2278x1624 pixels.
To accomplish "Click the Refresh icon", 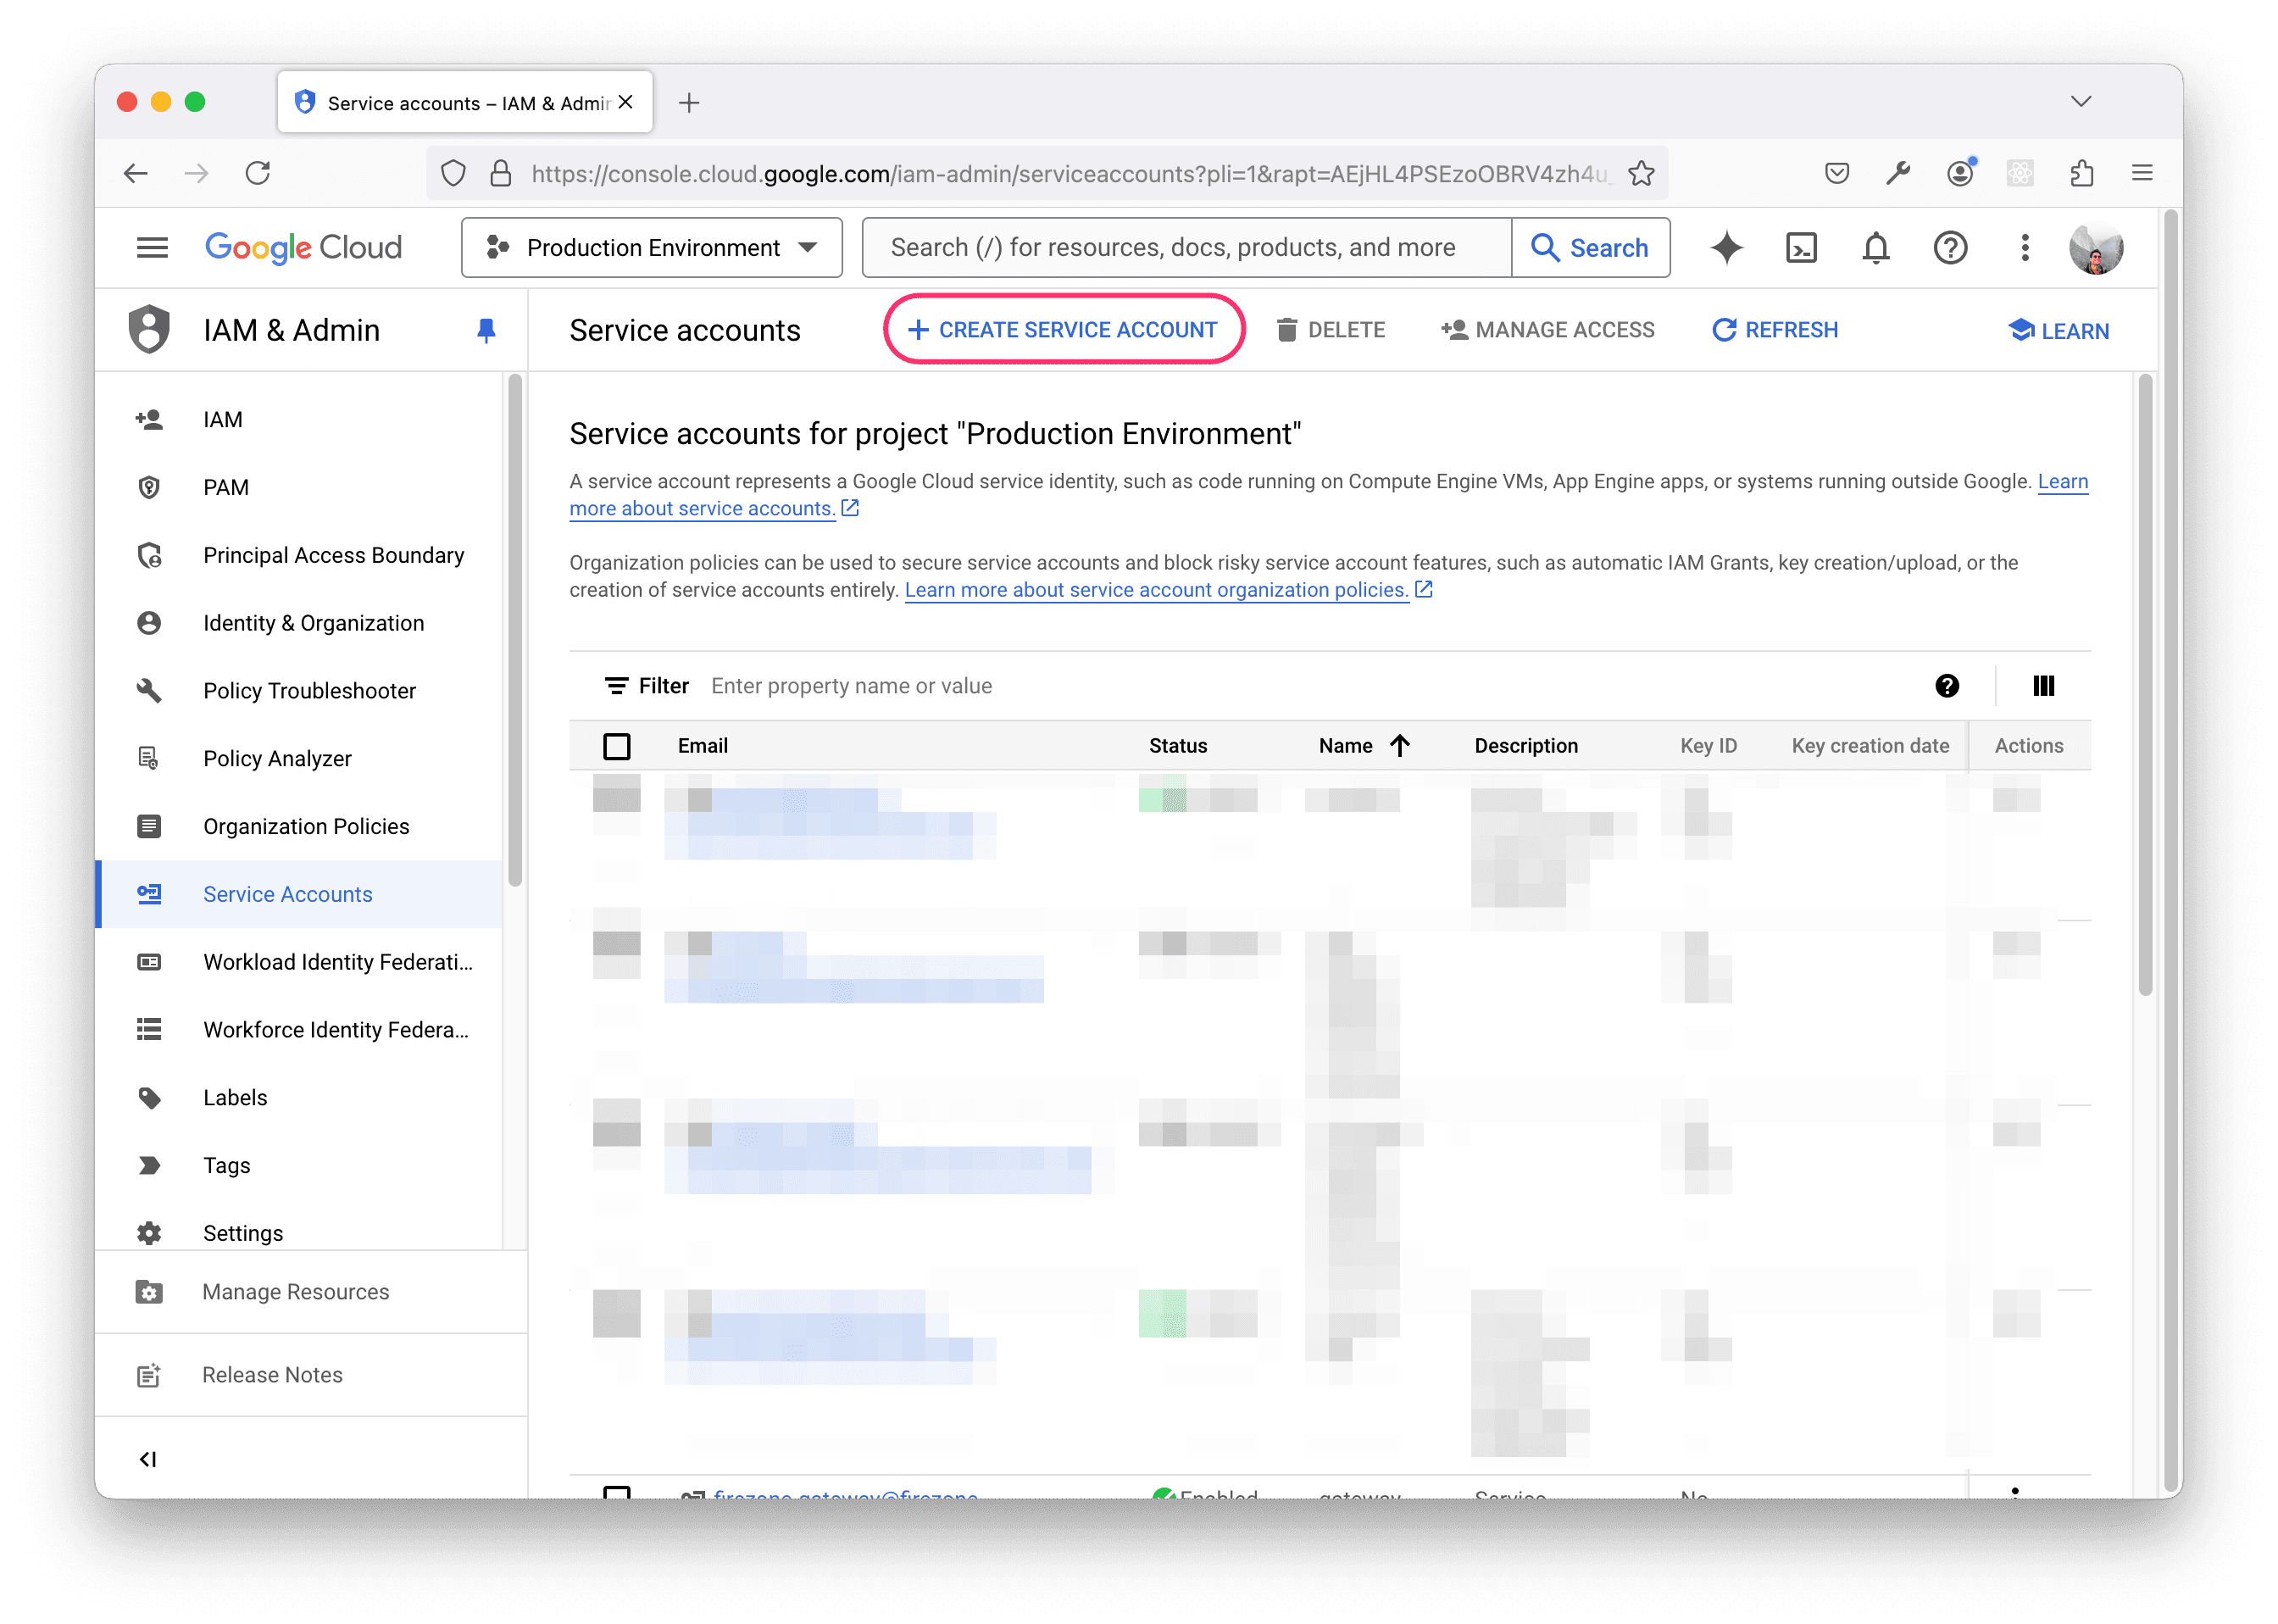I will 1725,330.
